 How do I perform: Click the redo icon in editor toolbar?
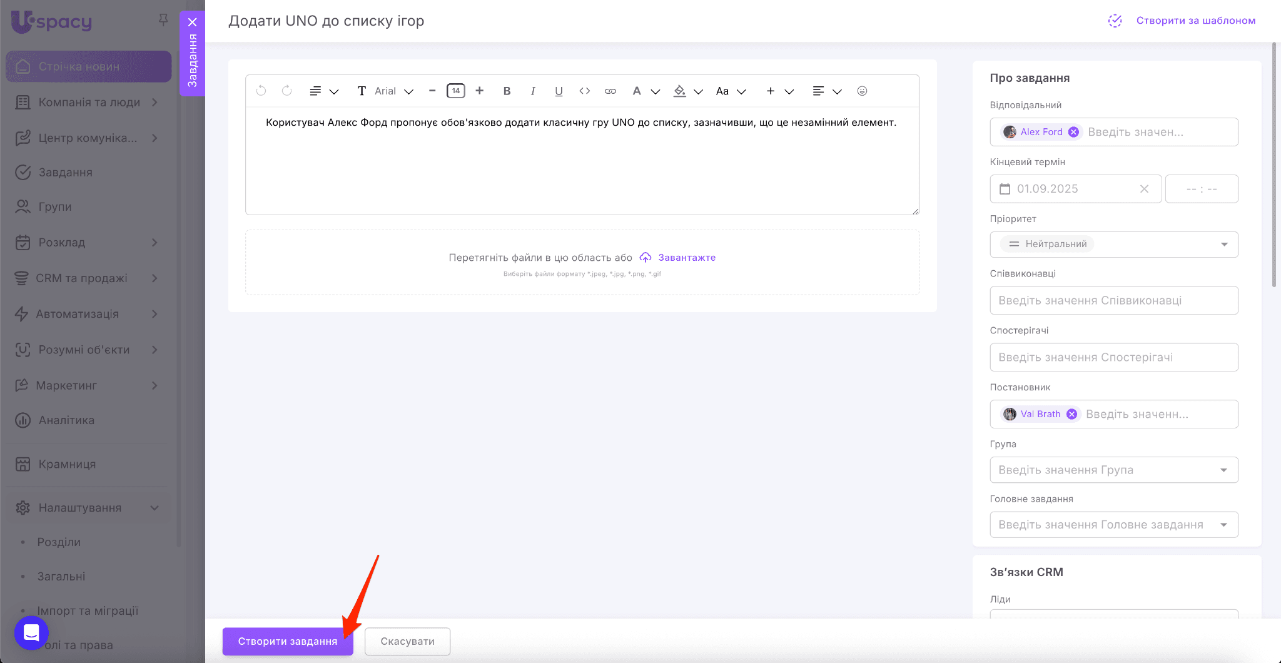pyautogui.click(x=286, y=91)
